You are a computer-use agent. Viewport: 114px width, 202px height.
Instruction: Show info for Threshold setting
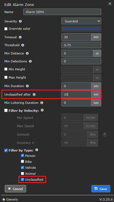pyautogui.click(x=23, y=45)
